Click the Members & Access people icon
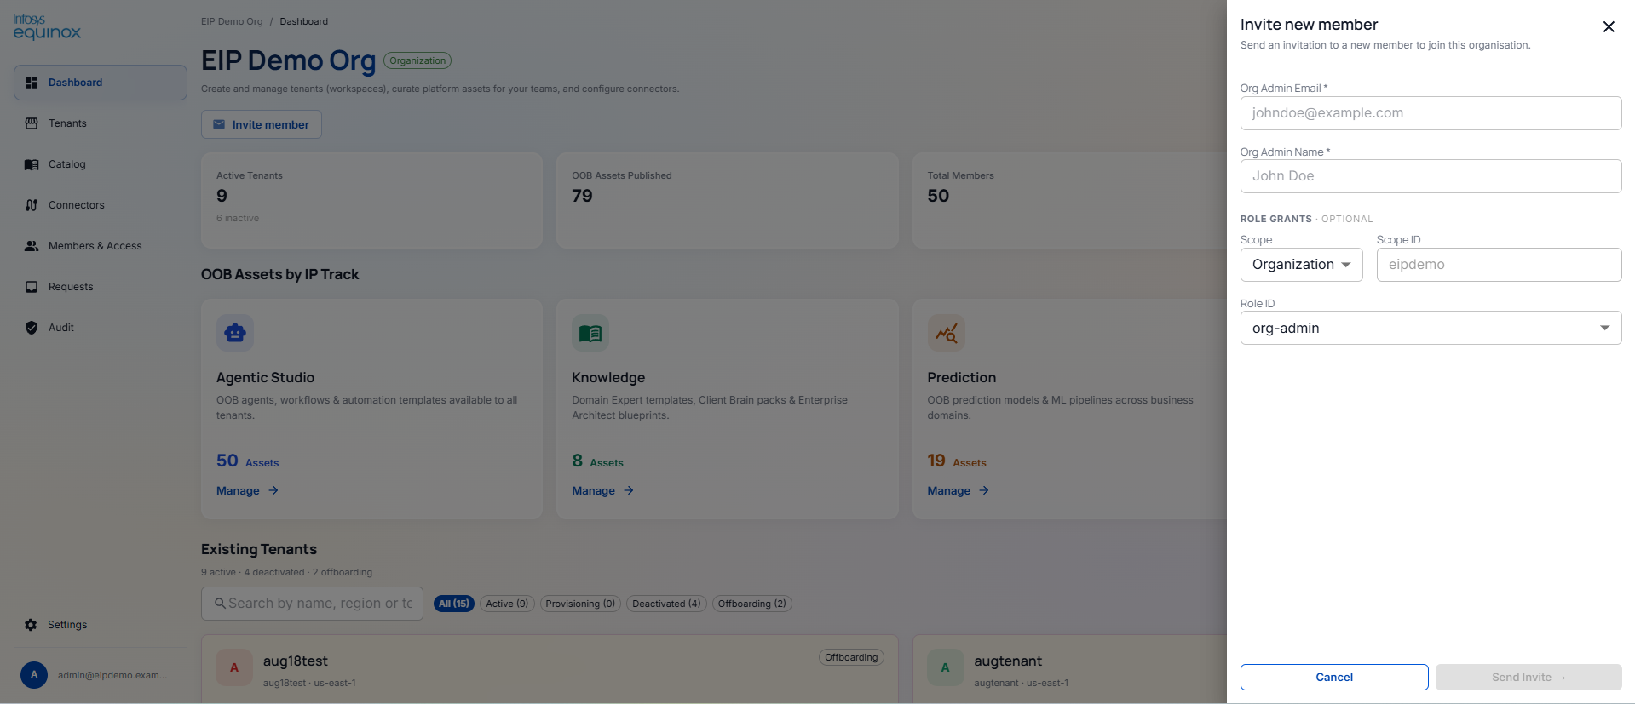The width and height of the screenshot is (1635, 704). (32, 246)
